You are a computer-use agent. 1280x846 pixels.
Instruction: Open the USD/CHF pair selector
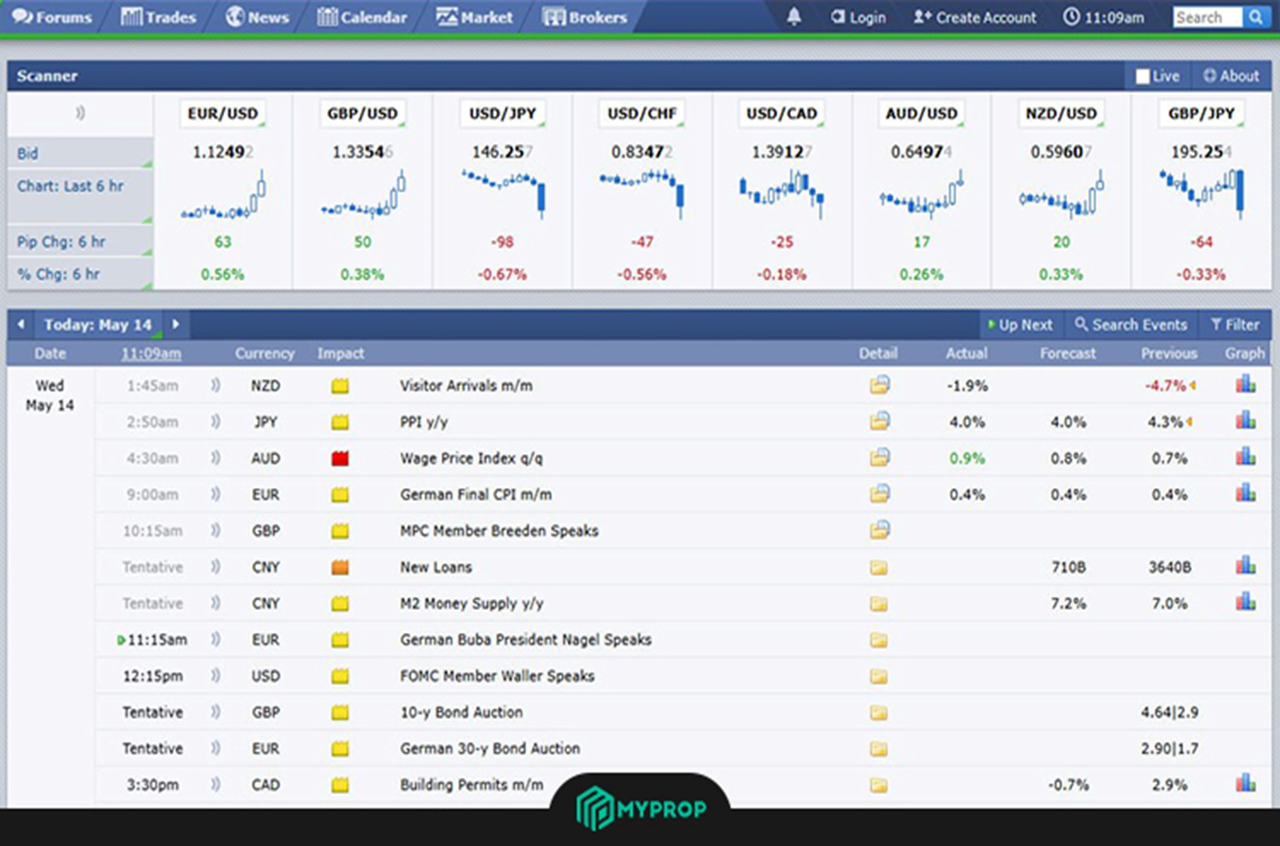[x=642, y=113]
